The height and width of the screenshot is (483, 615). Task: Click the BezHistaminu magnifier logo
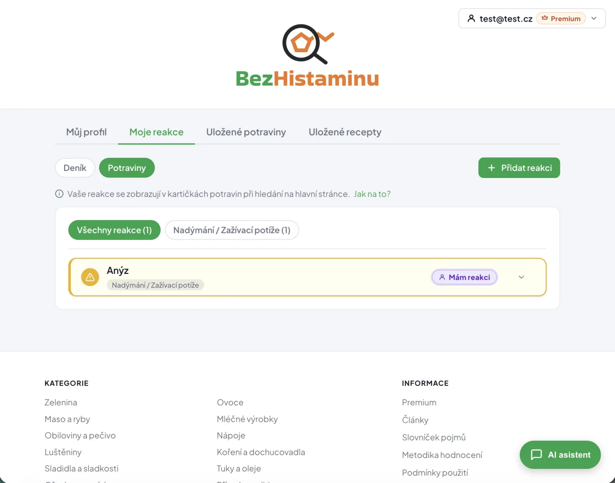pyautogui.click(x=307, y=44)
